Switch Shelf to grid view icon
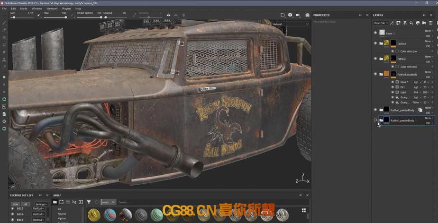Viewport: 438px width, 223px height. 304,210
